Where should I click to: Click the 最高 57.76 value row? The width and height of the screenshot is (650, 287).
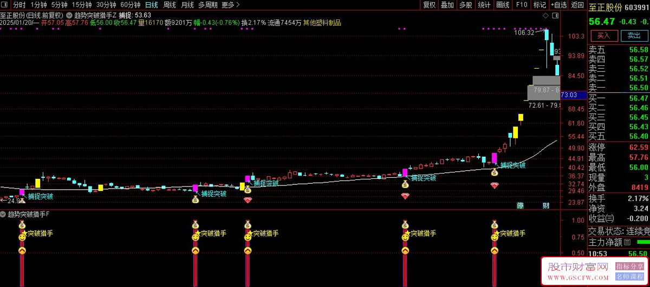(x=619, y=157)
